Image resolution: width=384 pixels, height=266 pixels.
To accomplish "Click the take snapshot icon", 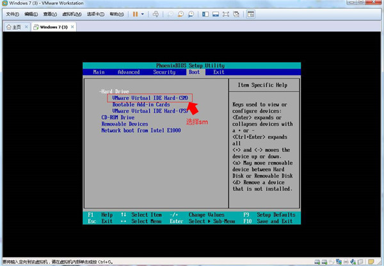I will click(170, 14).
